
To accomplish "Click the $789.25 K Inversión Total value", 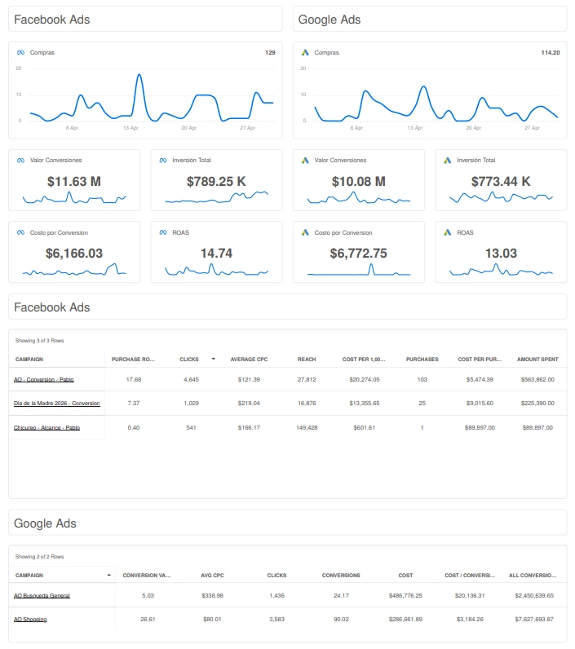I will pyautogui.click(x=216, y=181).
